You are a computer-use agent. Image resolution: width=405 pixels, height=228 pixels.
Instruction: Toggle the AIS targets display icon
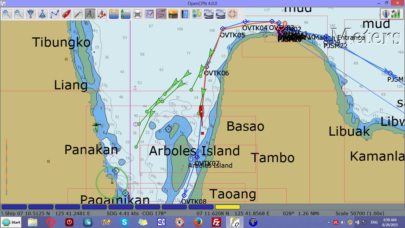point(102,14)
